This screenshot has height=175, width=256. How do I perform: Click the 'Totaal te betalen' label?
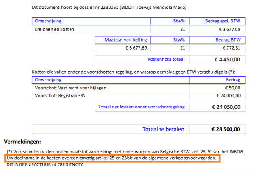[x=164, y=129]
